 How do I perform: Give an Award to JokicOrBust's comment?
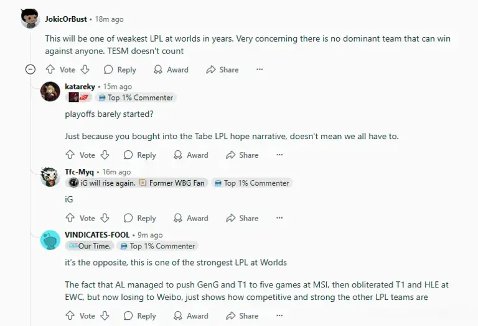(171, 70)
